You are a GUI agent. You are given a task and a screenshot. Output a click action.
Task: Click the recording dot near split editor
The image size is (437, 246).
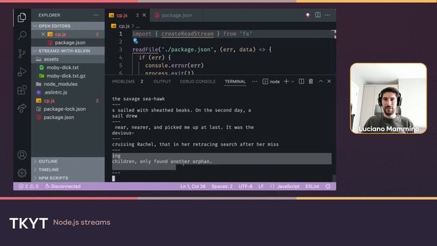308,15
